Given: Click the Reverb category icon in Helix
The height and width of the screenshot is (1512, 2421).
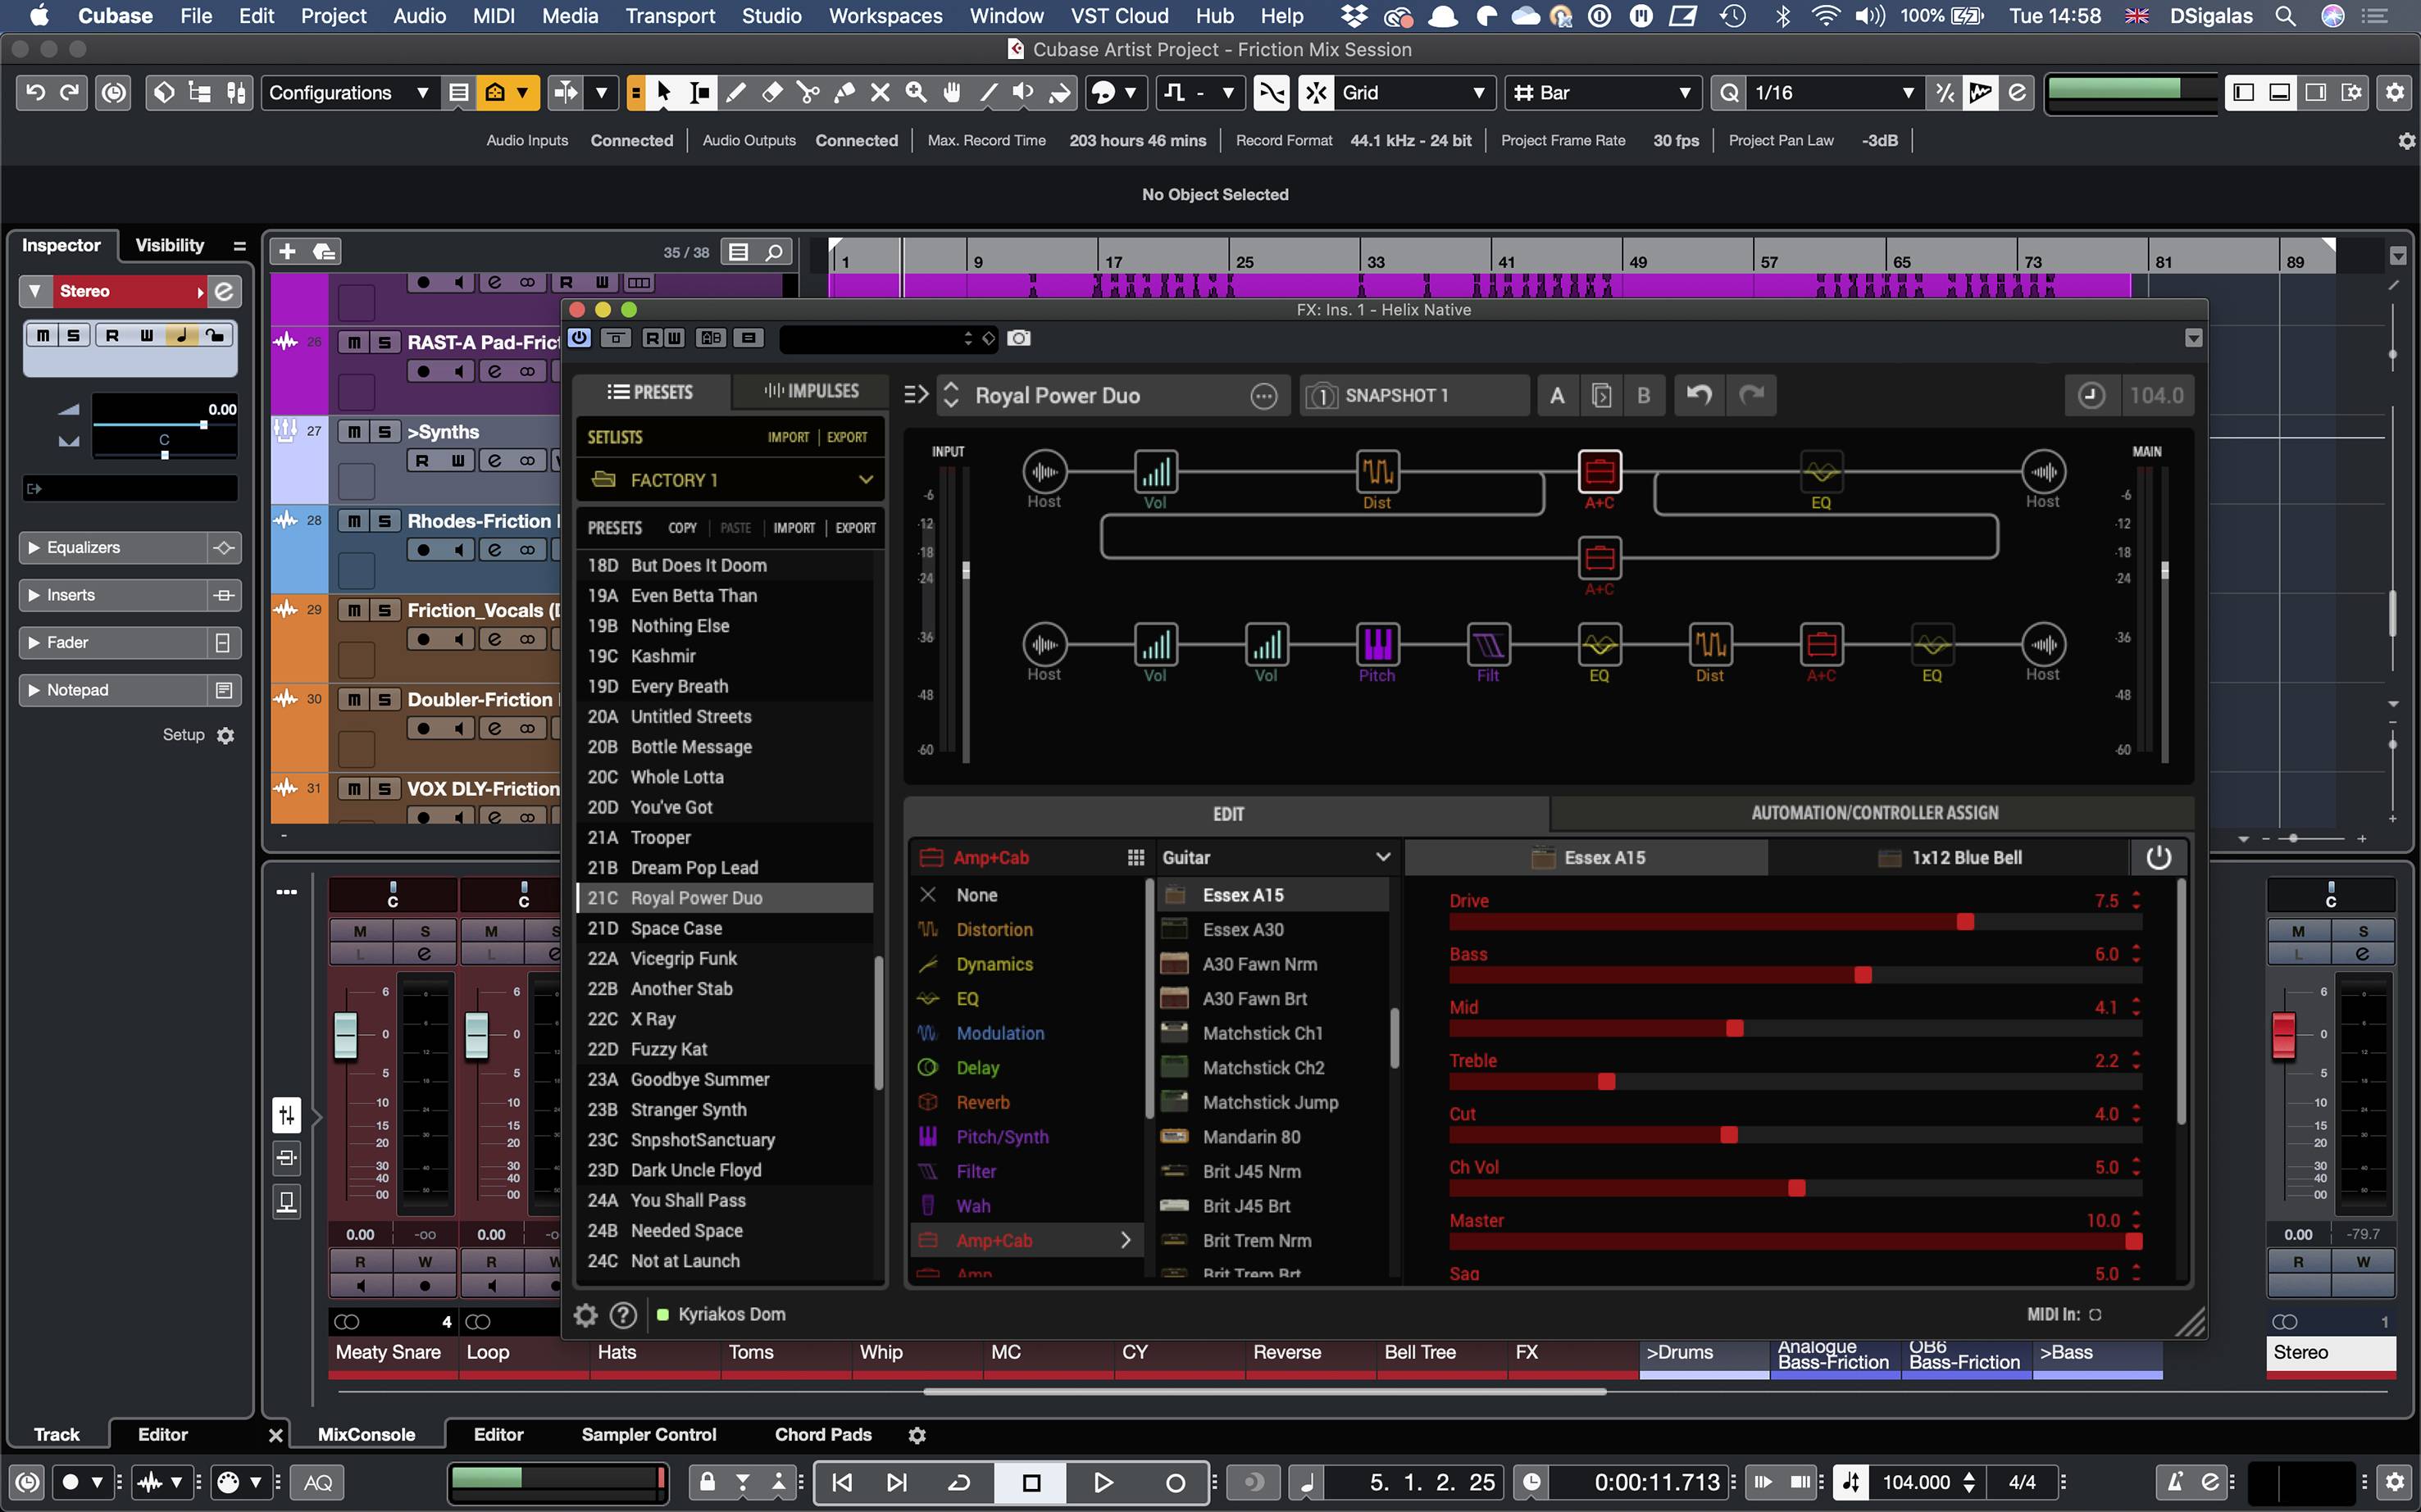Looking at the screenshot, I should [x=926, y=1102].
